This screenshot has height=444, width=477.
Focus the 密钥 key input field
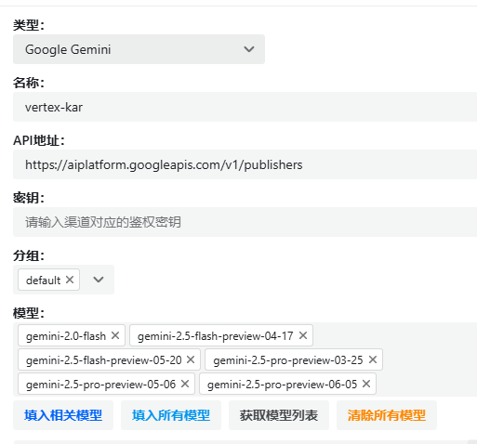[x=245, y=222]
